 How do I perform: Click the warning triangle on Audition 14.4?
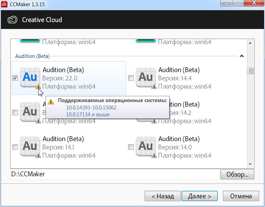[x=154, y=87]
